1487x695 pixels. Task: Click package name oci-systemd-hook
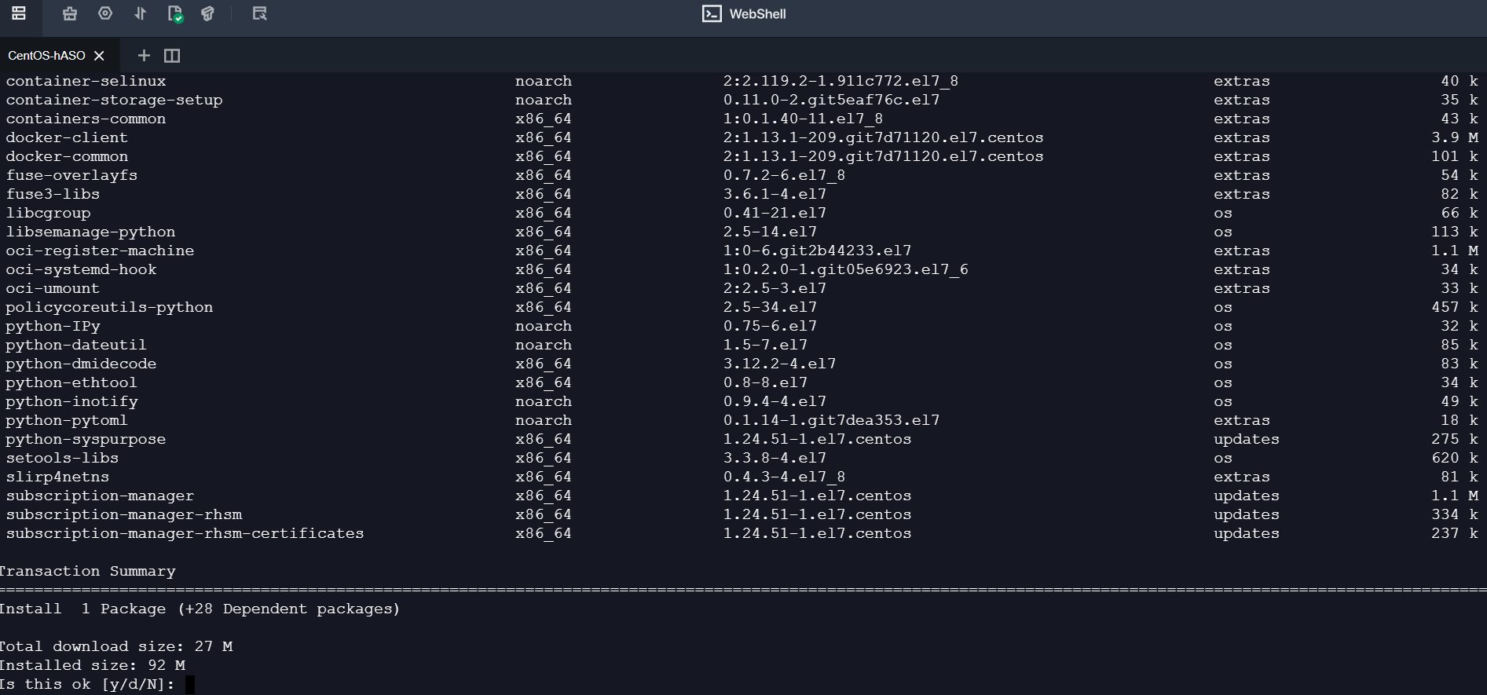[x=81, y=269]
